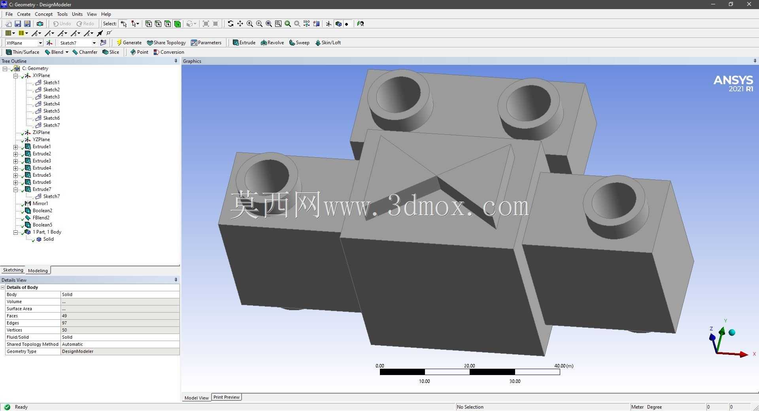Click the cyan ISO ball on triad

[x=732, y=333]
